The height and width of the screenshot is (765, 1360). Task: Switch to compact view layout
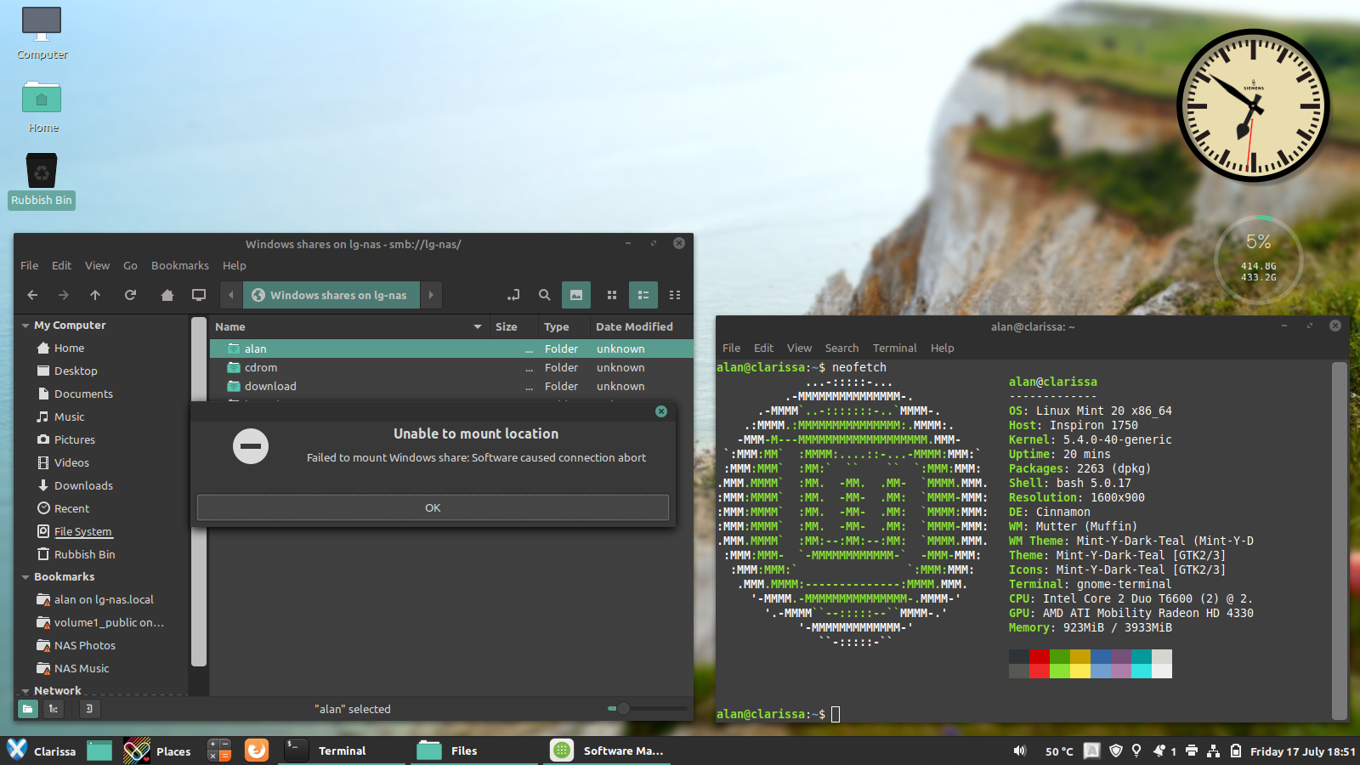point(675,295)
